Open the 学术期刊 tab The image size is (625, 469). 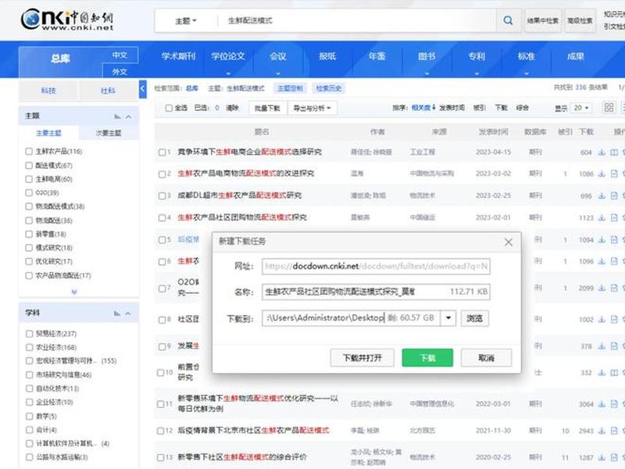[178, 56]
